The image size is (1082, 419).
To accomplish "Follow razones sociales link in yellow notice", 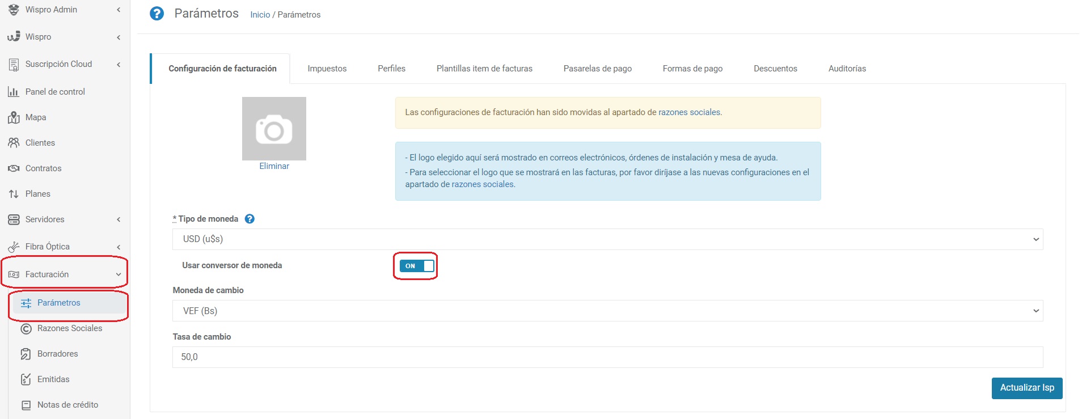I will coord(689,112).
